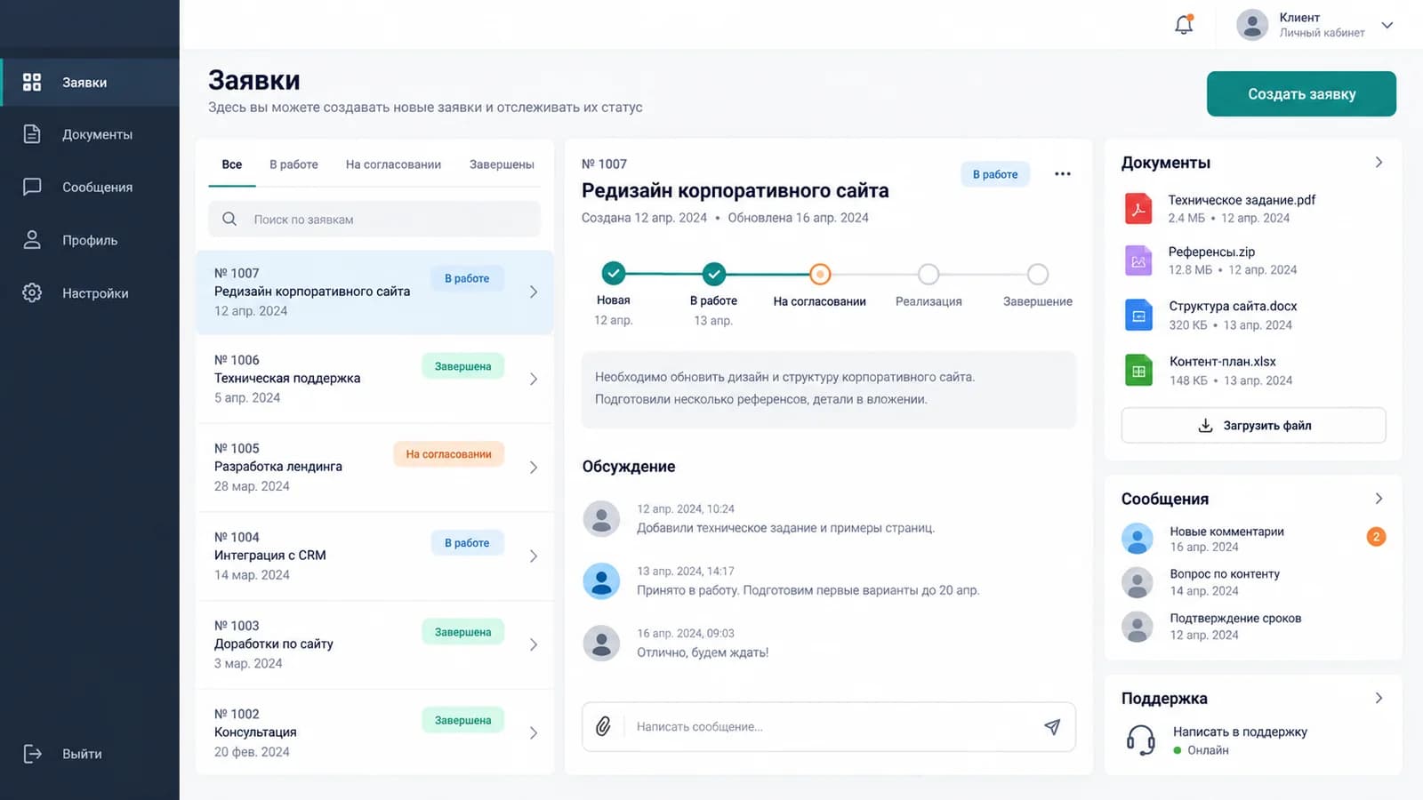
Task: Switch to the На согласовании tab
Action: point(393,164)
